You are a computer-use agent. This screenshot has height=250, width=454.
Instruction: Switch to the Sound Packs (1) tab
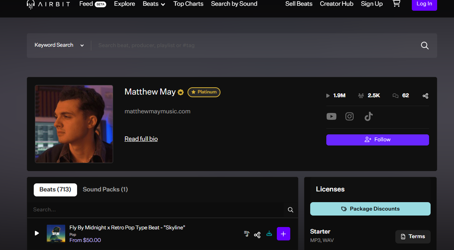(105, 190)
